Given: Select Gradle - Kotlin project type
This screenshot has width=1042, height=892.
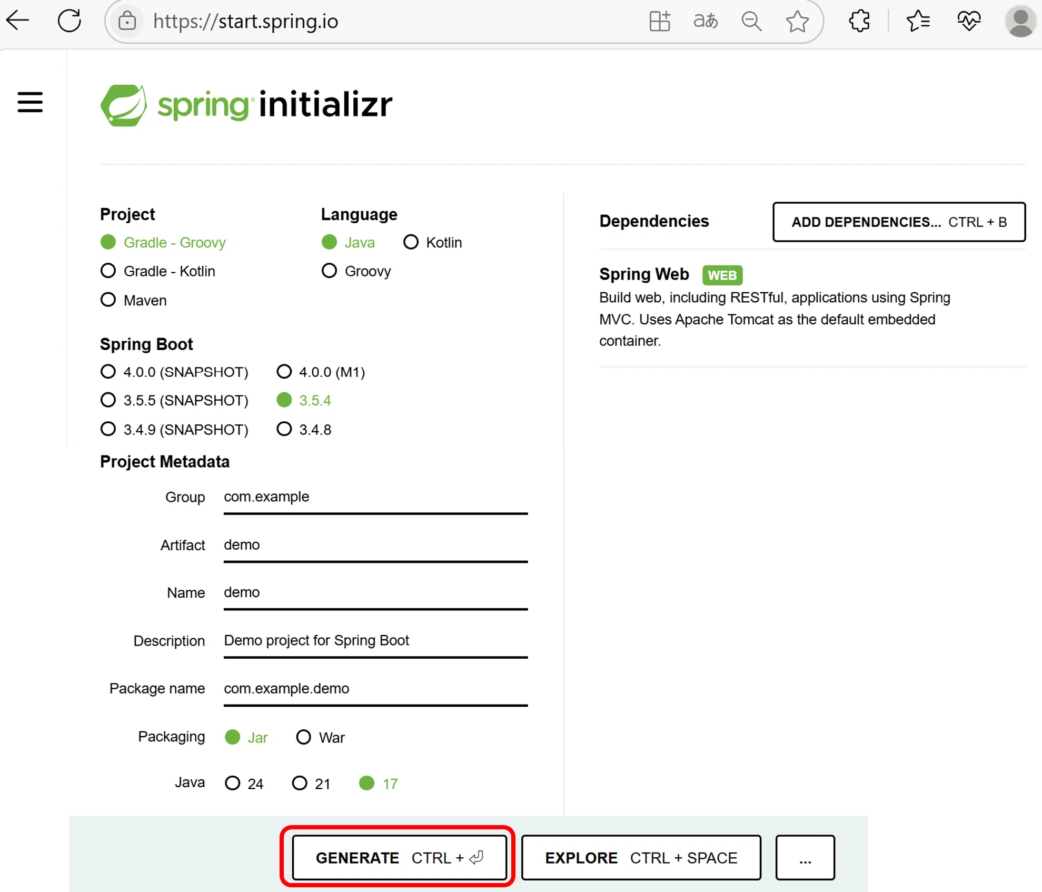Looking at the screenshot, I should (157, 271).
